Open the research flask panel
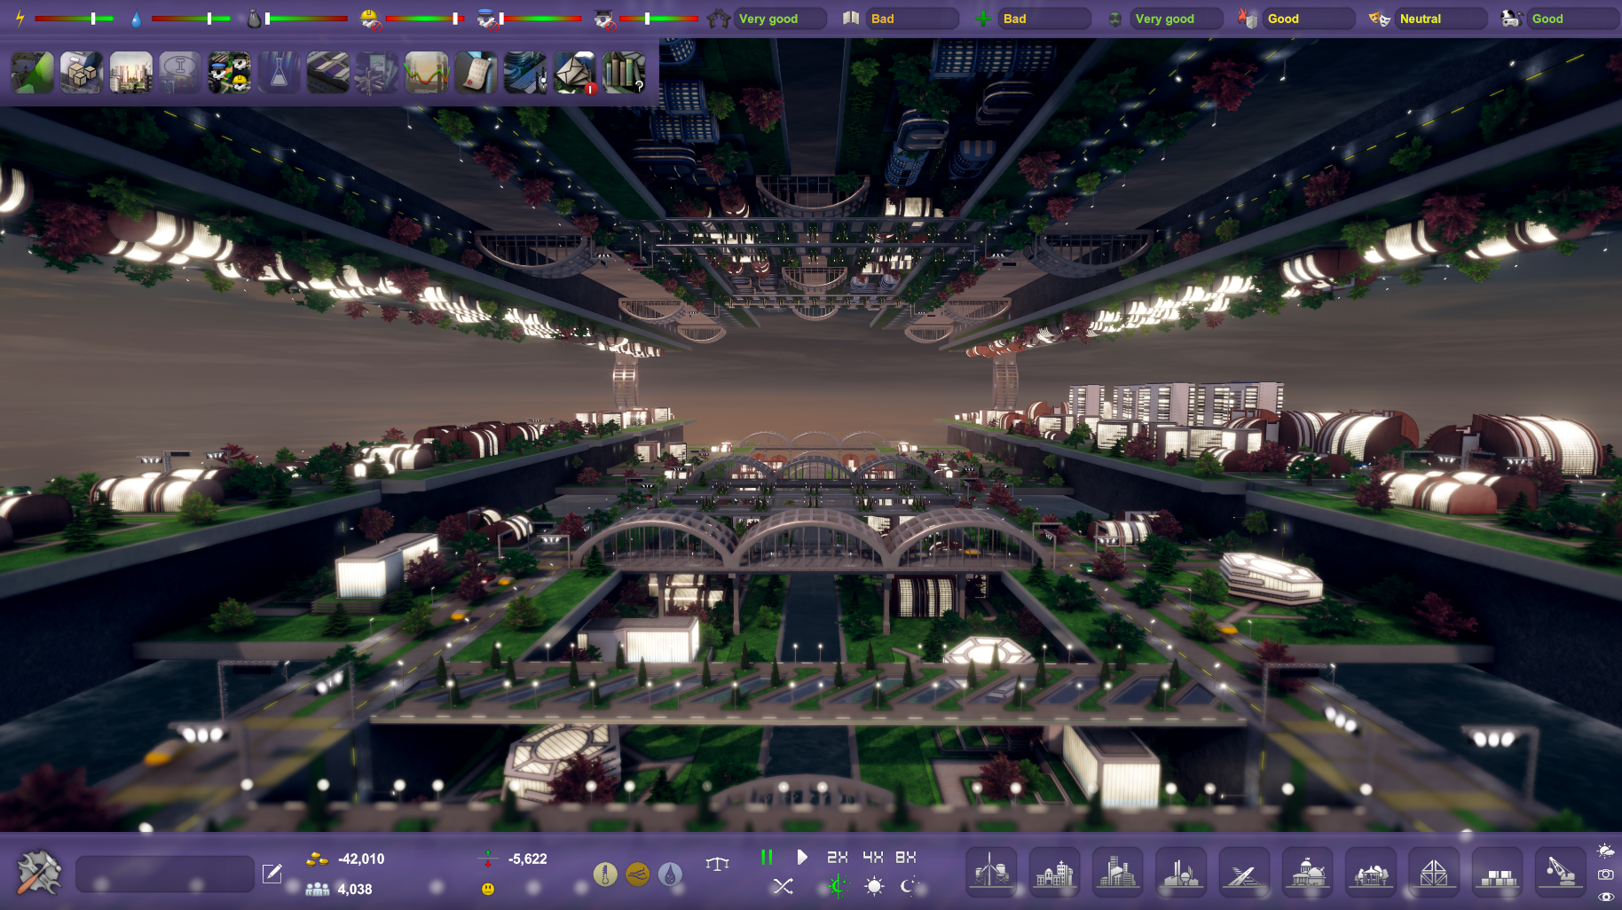This screenshot has width=1622, height=910. click(279, 73)
